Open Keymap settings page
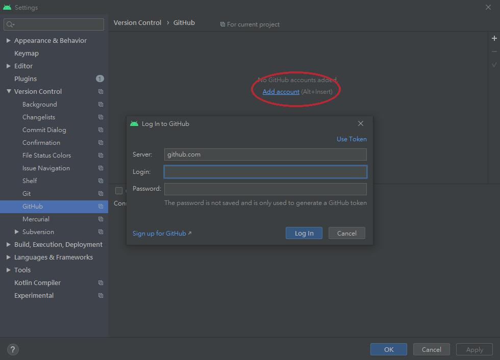 point(27,53)
